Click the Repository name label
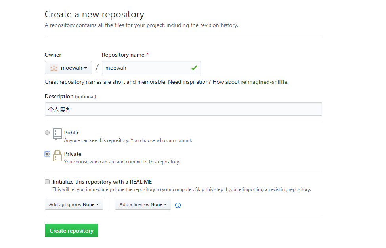386x248 pixels. pyautogui.click(x=123, y=55)
